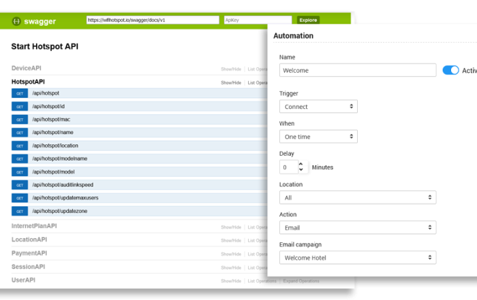Click GET badge for /api/hotspot/model
The height and width of the screenshot is (300, 477).
[20, 172]
